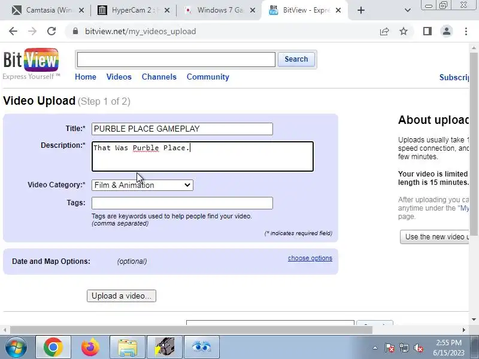Click the volume speaker tray icon
Image resolution: width=479 pixels, height=359 pixels.
(x=418, y=348)
